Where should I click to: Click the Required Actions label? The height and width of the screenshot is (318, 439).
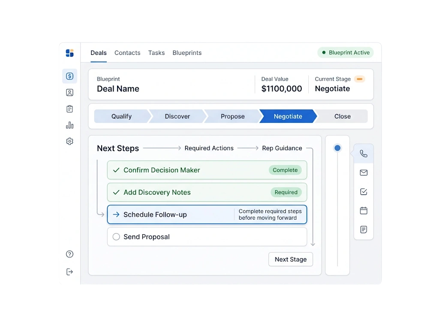click(209, 148)
